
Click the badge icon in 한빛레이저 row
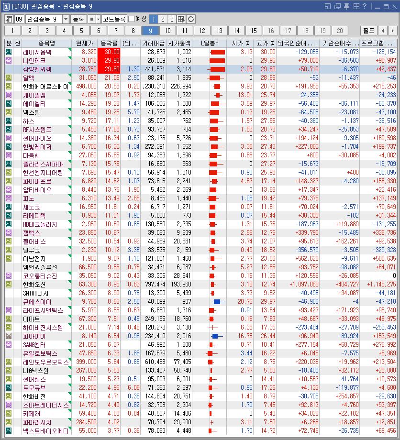[x=9, y=146]
